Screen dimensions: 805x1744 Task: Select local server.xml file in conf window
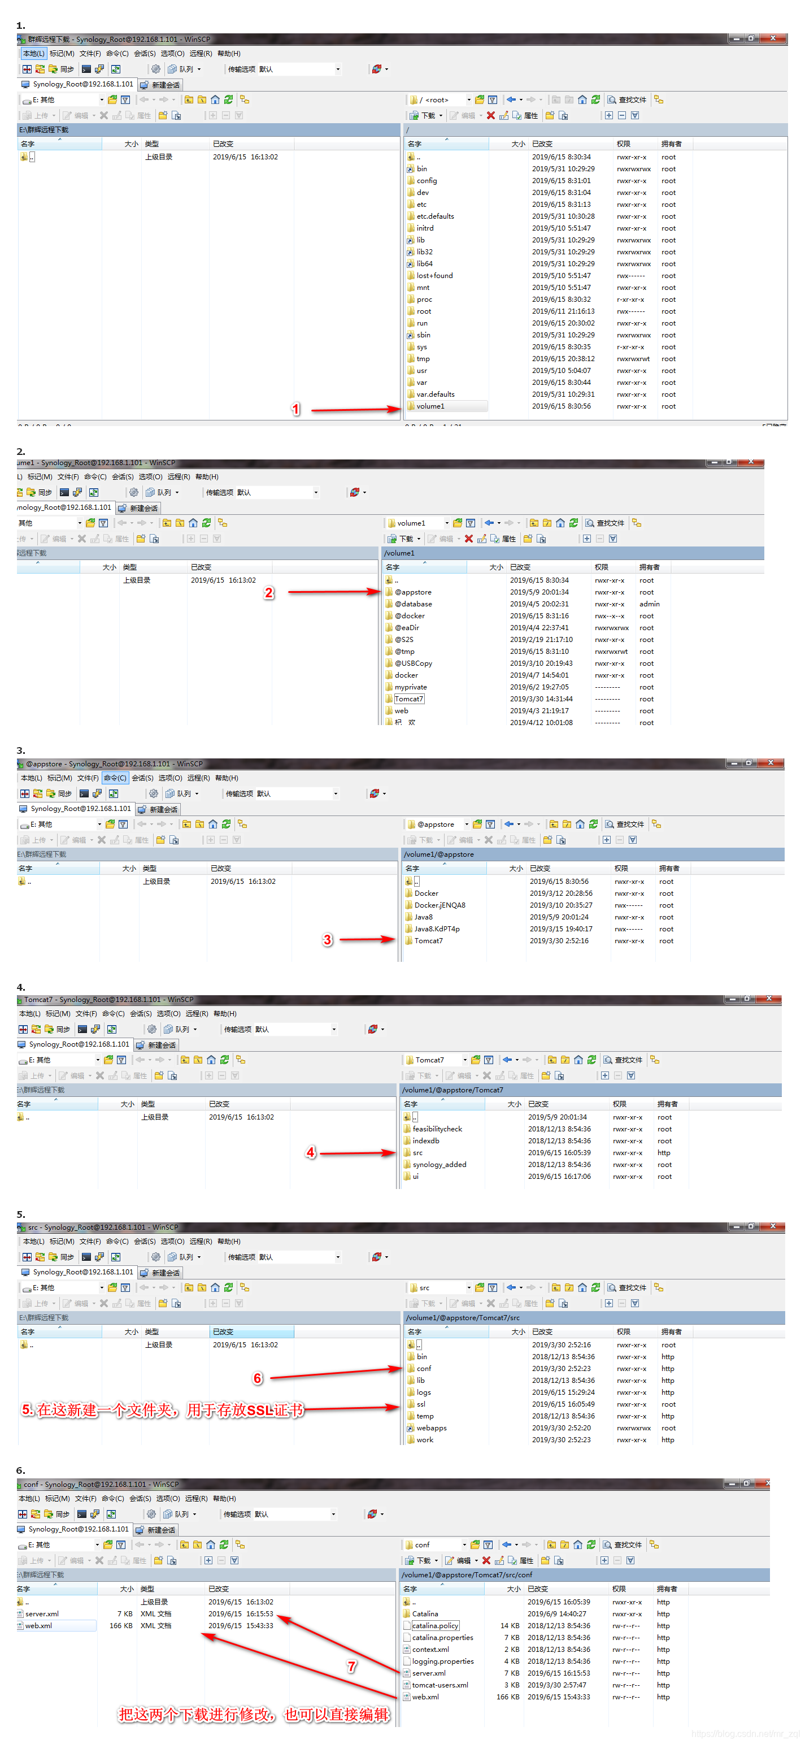pos(37,1614)
